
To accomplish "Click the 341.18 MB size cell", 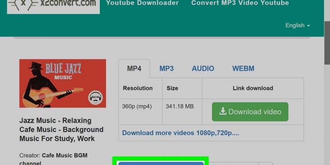I will [x=182, y=112].
